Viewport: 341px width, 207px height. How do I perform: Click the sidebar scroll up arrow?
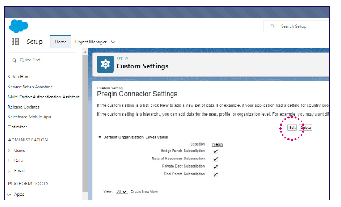pos(85,51)
